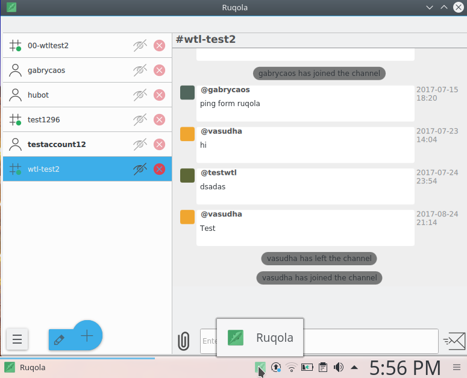Image resolution: width=467 pixels, height=378 pixels.
Task: Open the panel options menu beside the clock
Action: coord(456,367)
